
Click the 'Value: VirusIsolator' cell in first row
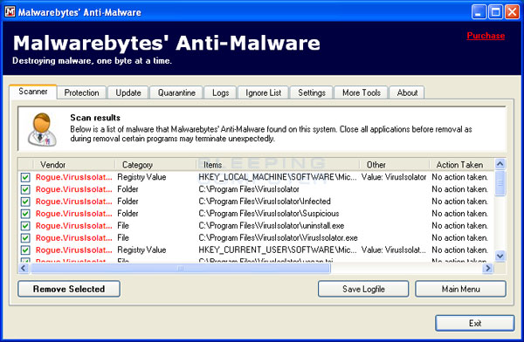(x=394, y=177)
